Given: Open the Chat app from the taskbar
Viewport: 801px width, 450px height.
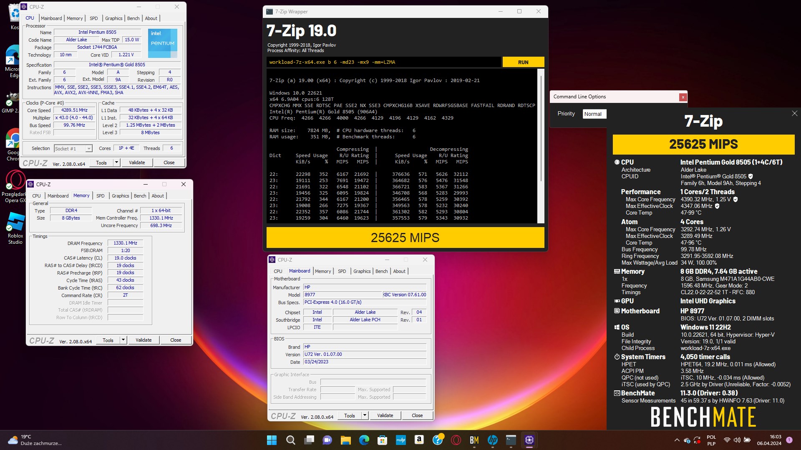Looking at the screenshot, I should [x=327, y=440].
